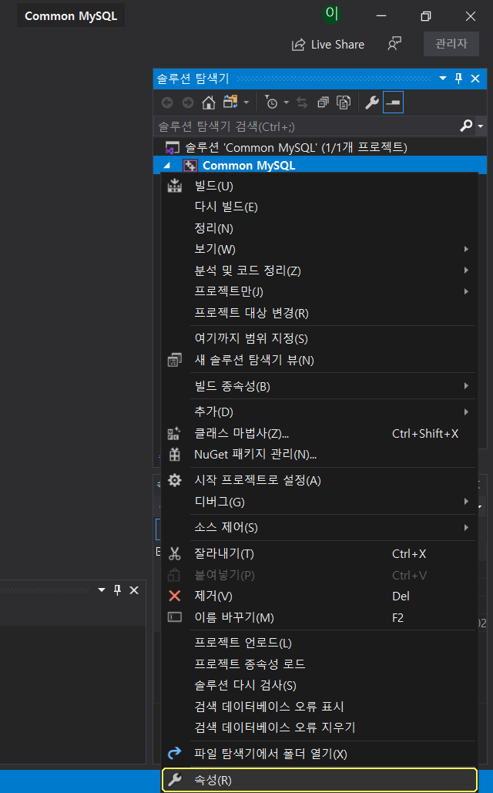Toggle the preview selected items button
The height and width of the screenshot is (793, 493).
393,102
